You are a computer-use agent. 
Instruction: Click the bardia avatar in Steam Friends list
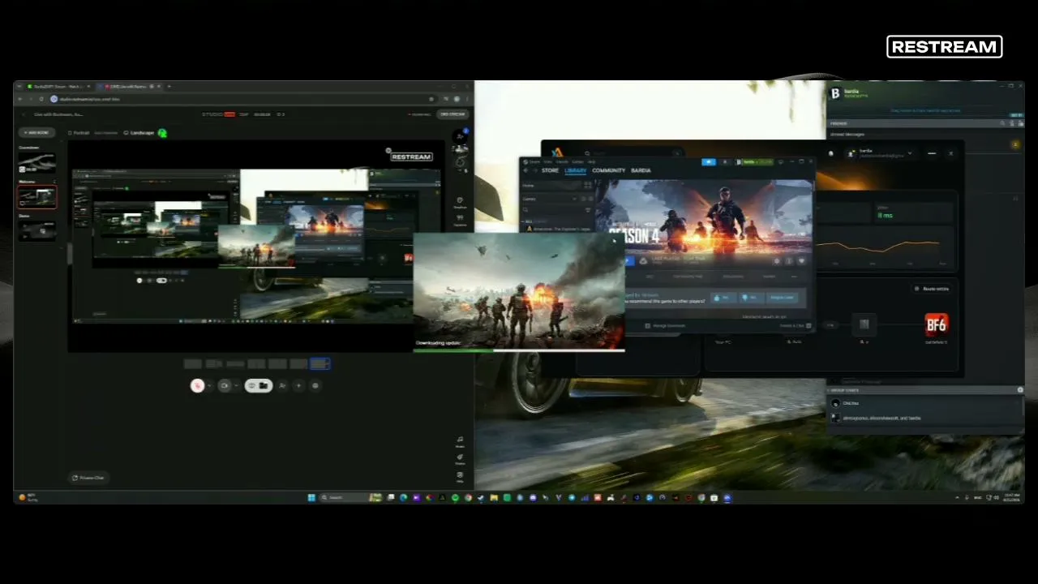click(835, 94)
